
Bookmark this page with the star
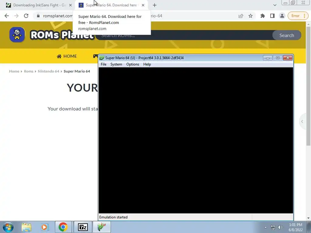[x=251, y=16]
